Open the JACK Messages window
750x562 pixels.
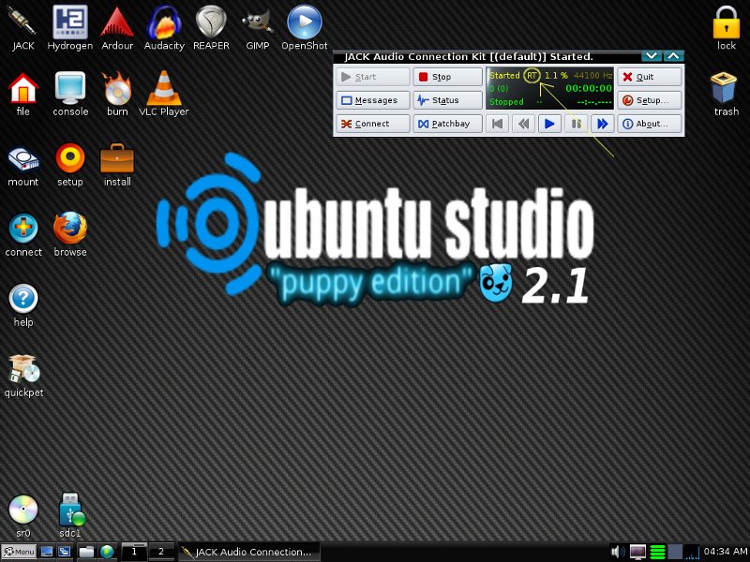pos(372,100)
